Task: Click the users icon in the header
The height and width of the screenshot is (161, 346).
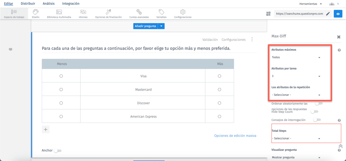Action: [x=332, y=4]
